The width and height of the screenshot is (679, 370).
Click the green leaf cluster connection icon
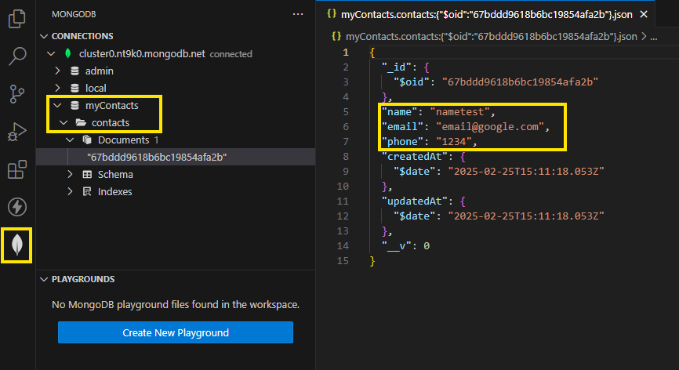pos(67,53)
